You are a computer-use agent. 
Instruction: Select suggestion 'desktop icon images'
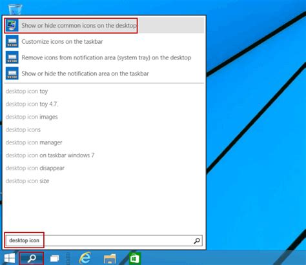32,117
